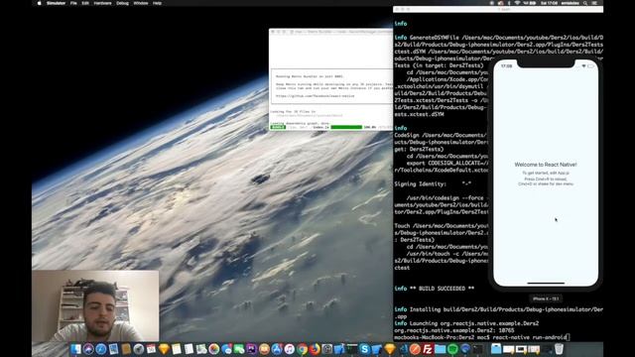Screen dimensions: 635x357
Task: Launch Firefox from the dock
Action: point(315,349)
